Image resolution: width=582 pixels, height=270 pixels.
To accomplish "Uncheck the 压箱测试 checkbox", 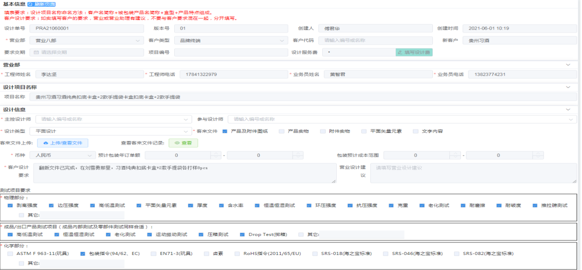I will [201, 234].
